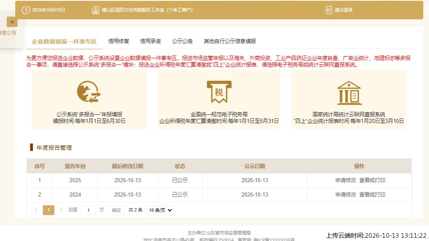Viewport: 429px width, 241px height.
Task: Click the 操作 column header
Action: 359,166
